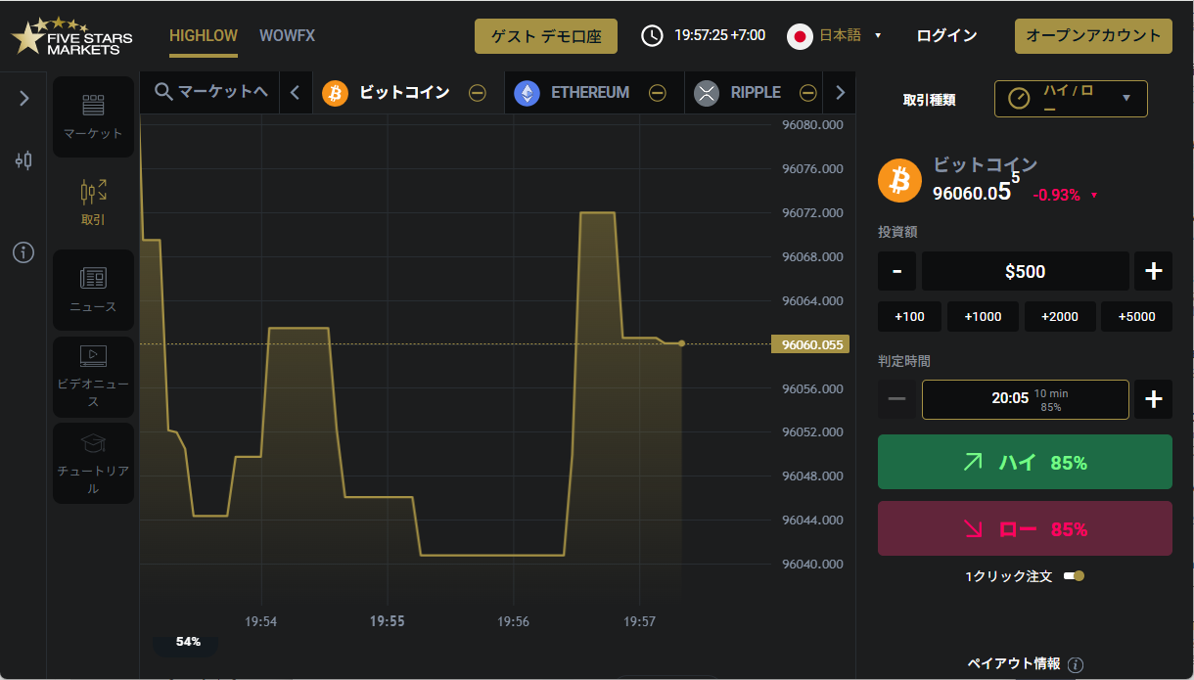
Task: Open the Market panel icon
Action: click(93, 116)
